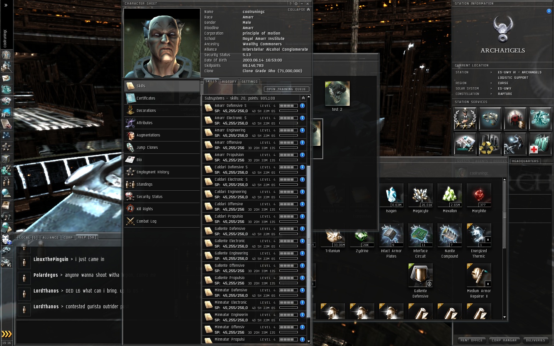Open the Jump Clones section
Image resolution: width=554 pixels, height=346 pixels.
(162, 148)
